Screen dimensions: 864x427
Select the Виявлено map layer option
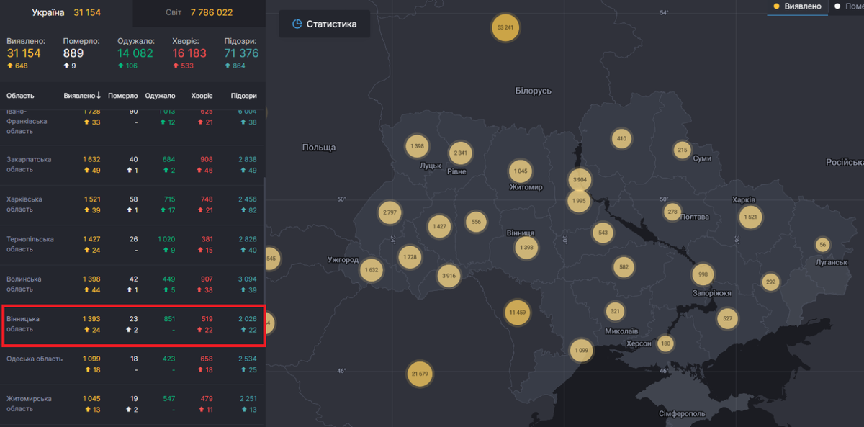797,6
